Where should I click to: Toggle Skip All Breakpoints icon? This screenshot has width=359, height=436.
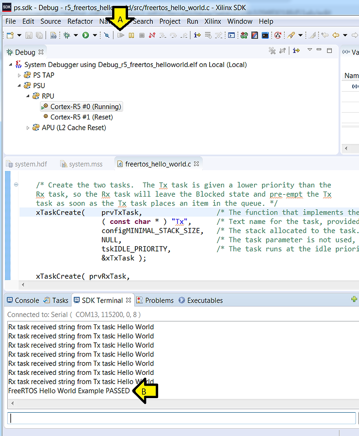[107, 35]
